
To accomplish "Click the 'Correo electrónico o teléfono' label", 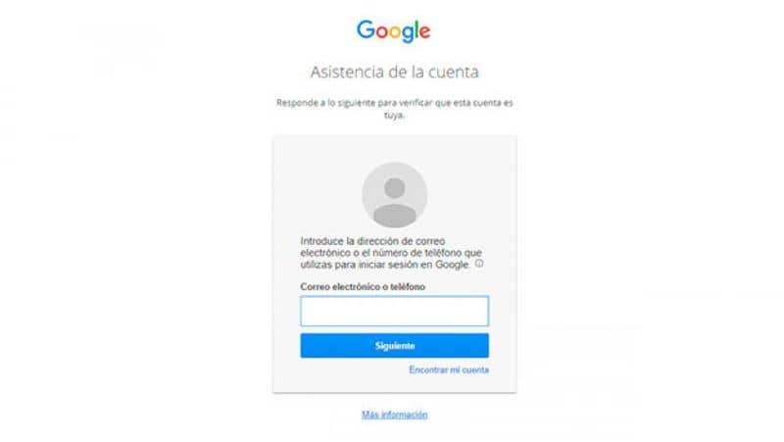I will click(x=363, y=286).
